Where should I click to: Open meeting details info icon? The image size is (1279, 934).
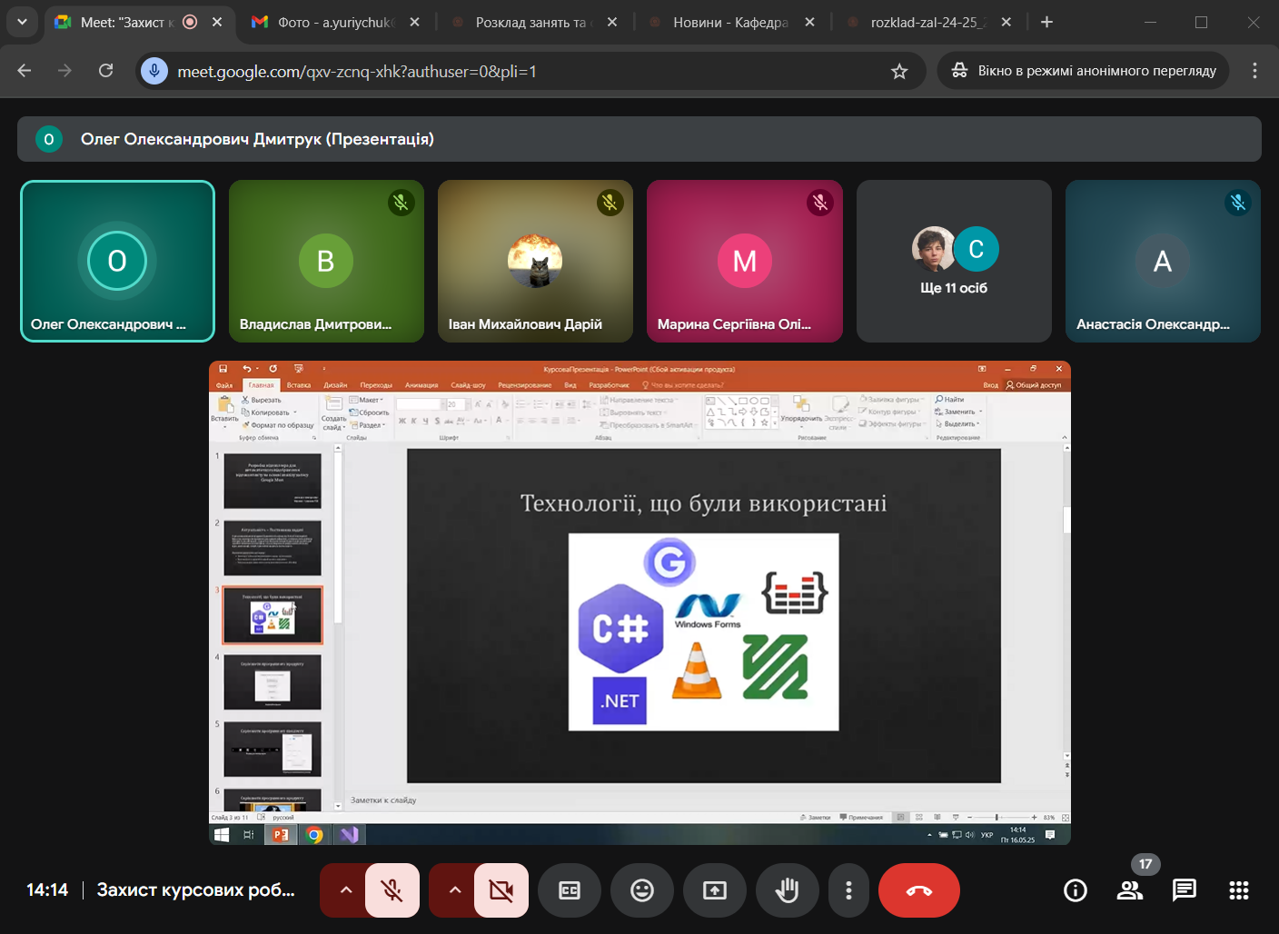click(1076, 890)
